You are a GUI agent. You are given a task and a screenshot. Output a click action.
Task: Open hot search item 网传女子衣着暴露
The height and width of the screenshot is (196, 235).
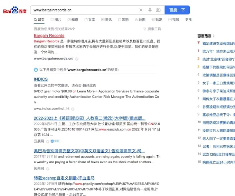coord(219,99)
